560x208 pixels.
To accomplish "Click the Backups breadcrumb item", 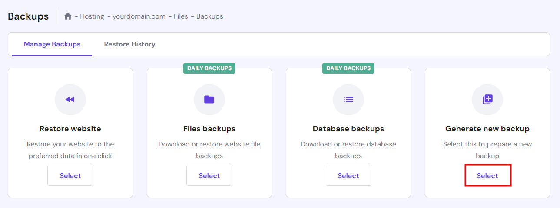I will pos(210,16).
